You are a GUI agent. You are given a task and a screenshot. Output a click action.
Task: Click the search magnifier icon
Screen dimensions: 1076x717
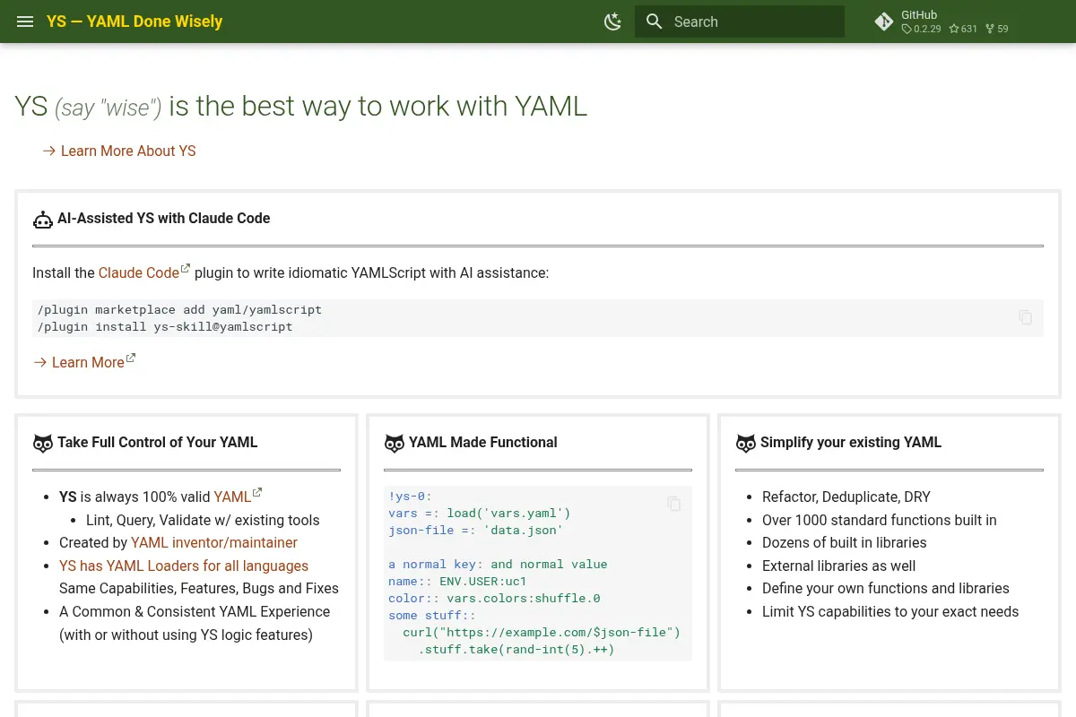(655, 22)
